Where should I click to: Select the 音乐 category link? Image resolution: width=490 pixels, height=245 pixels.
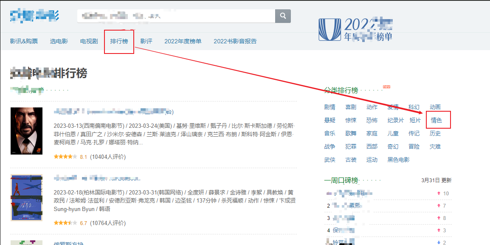point(329,133)
